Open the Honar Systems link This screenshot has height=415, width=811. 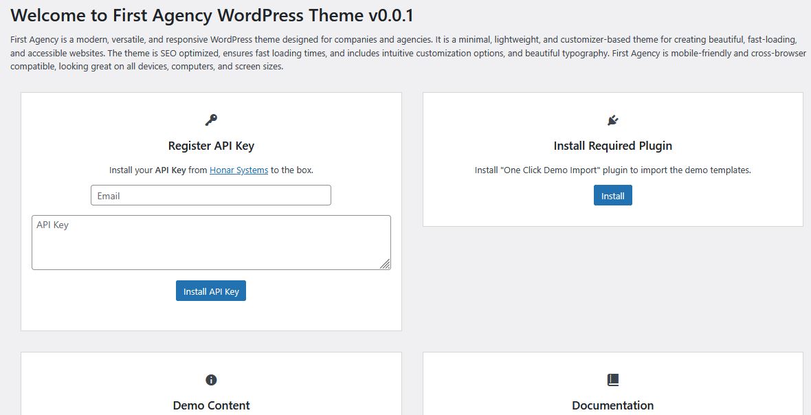239,170
